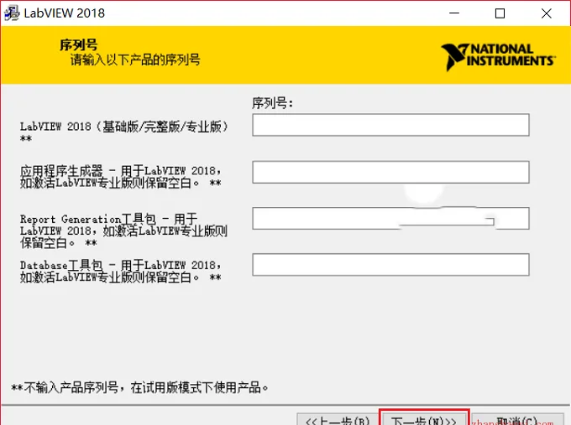Minimize the LabVIEW 2018 window

454,13
